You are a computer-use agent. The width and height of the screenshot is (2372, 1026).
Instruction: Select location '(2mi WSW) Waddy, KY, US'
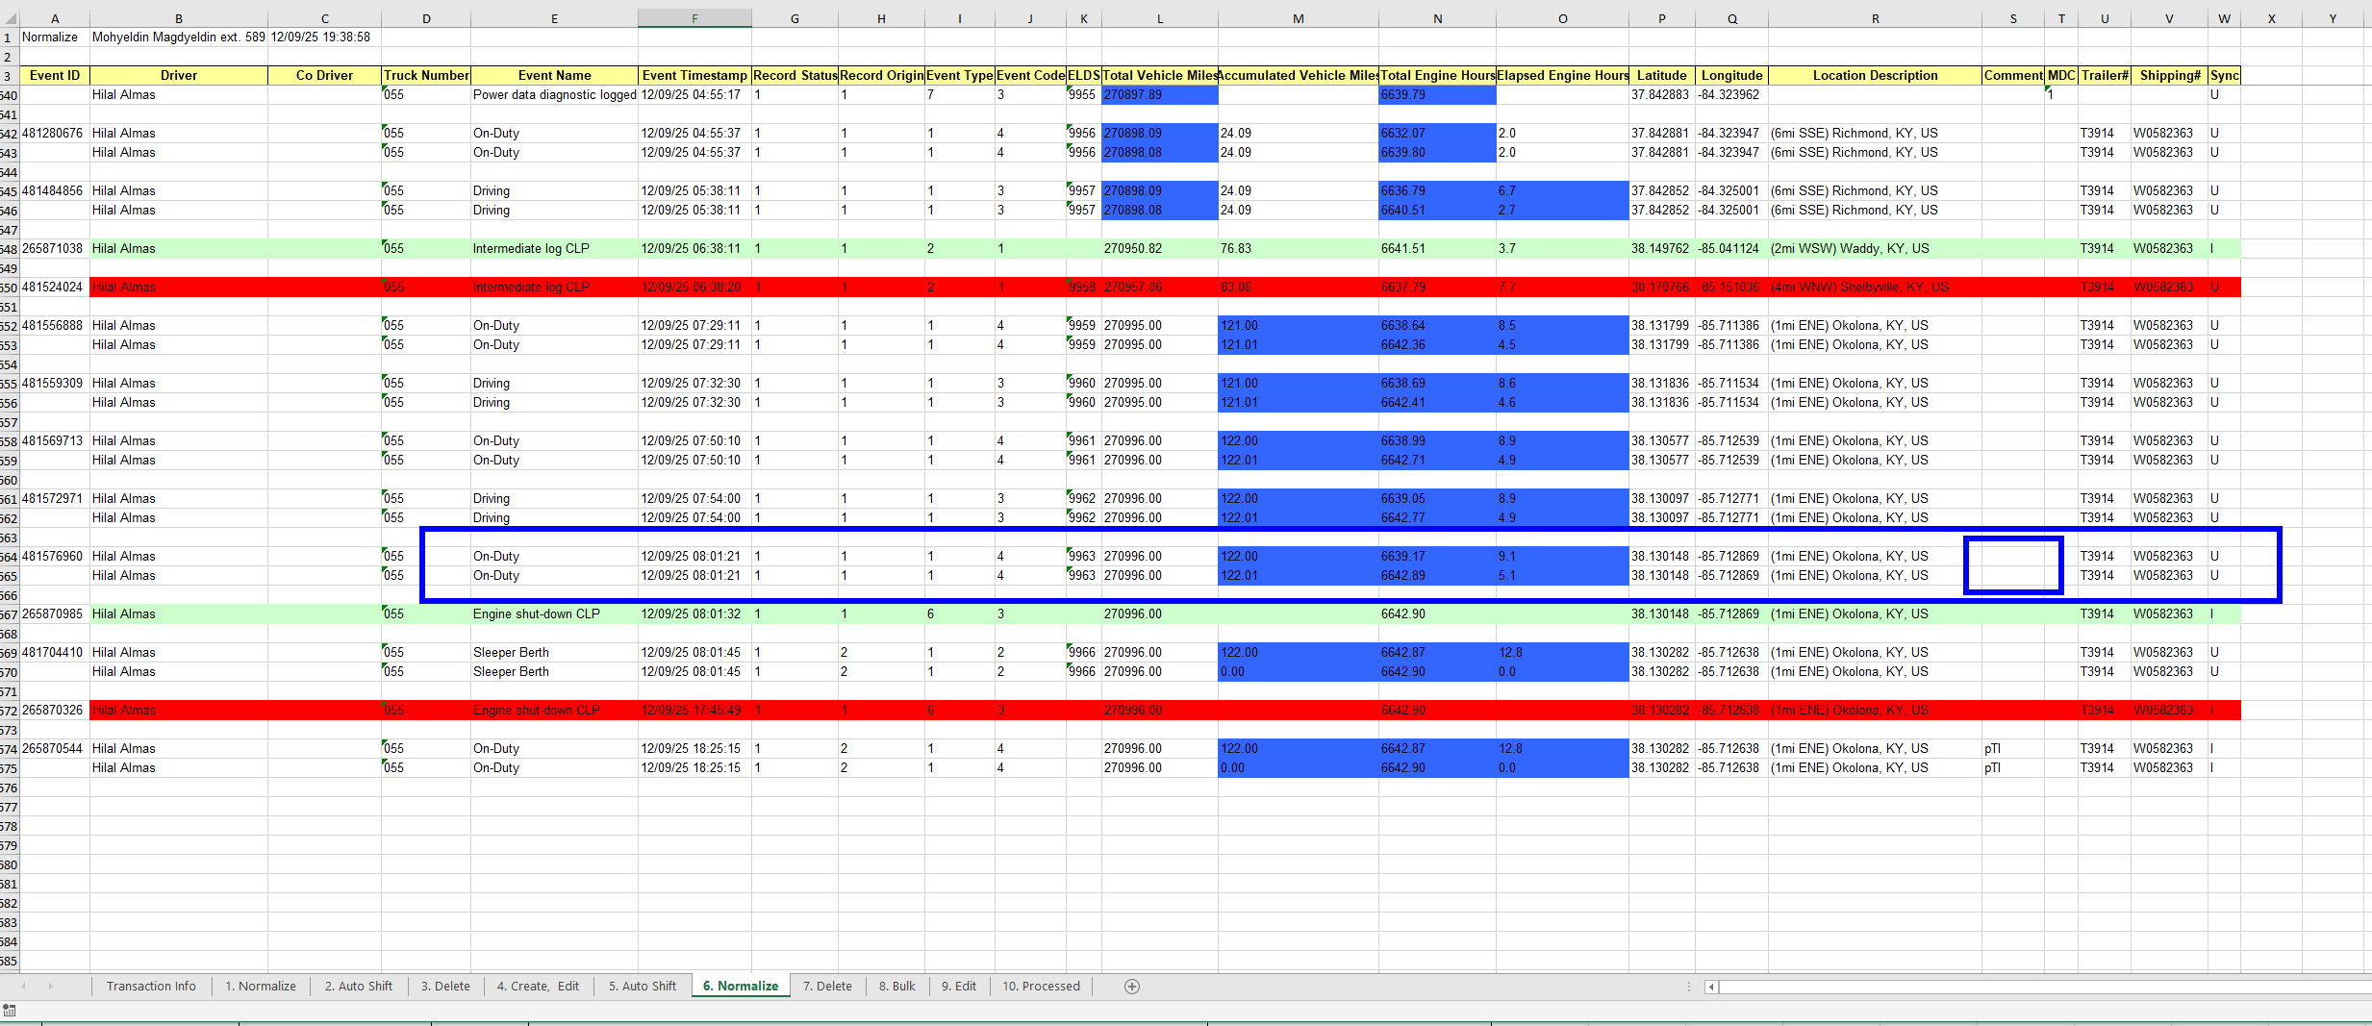coord(1875,249)
